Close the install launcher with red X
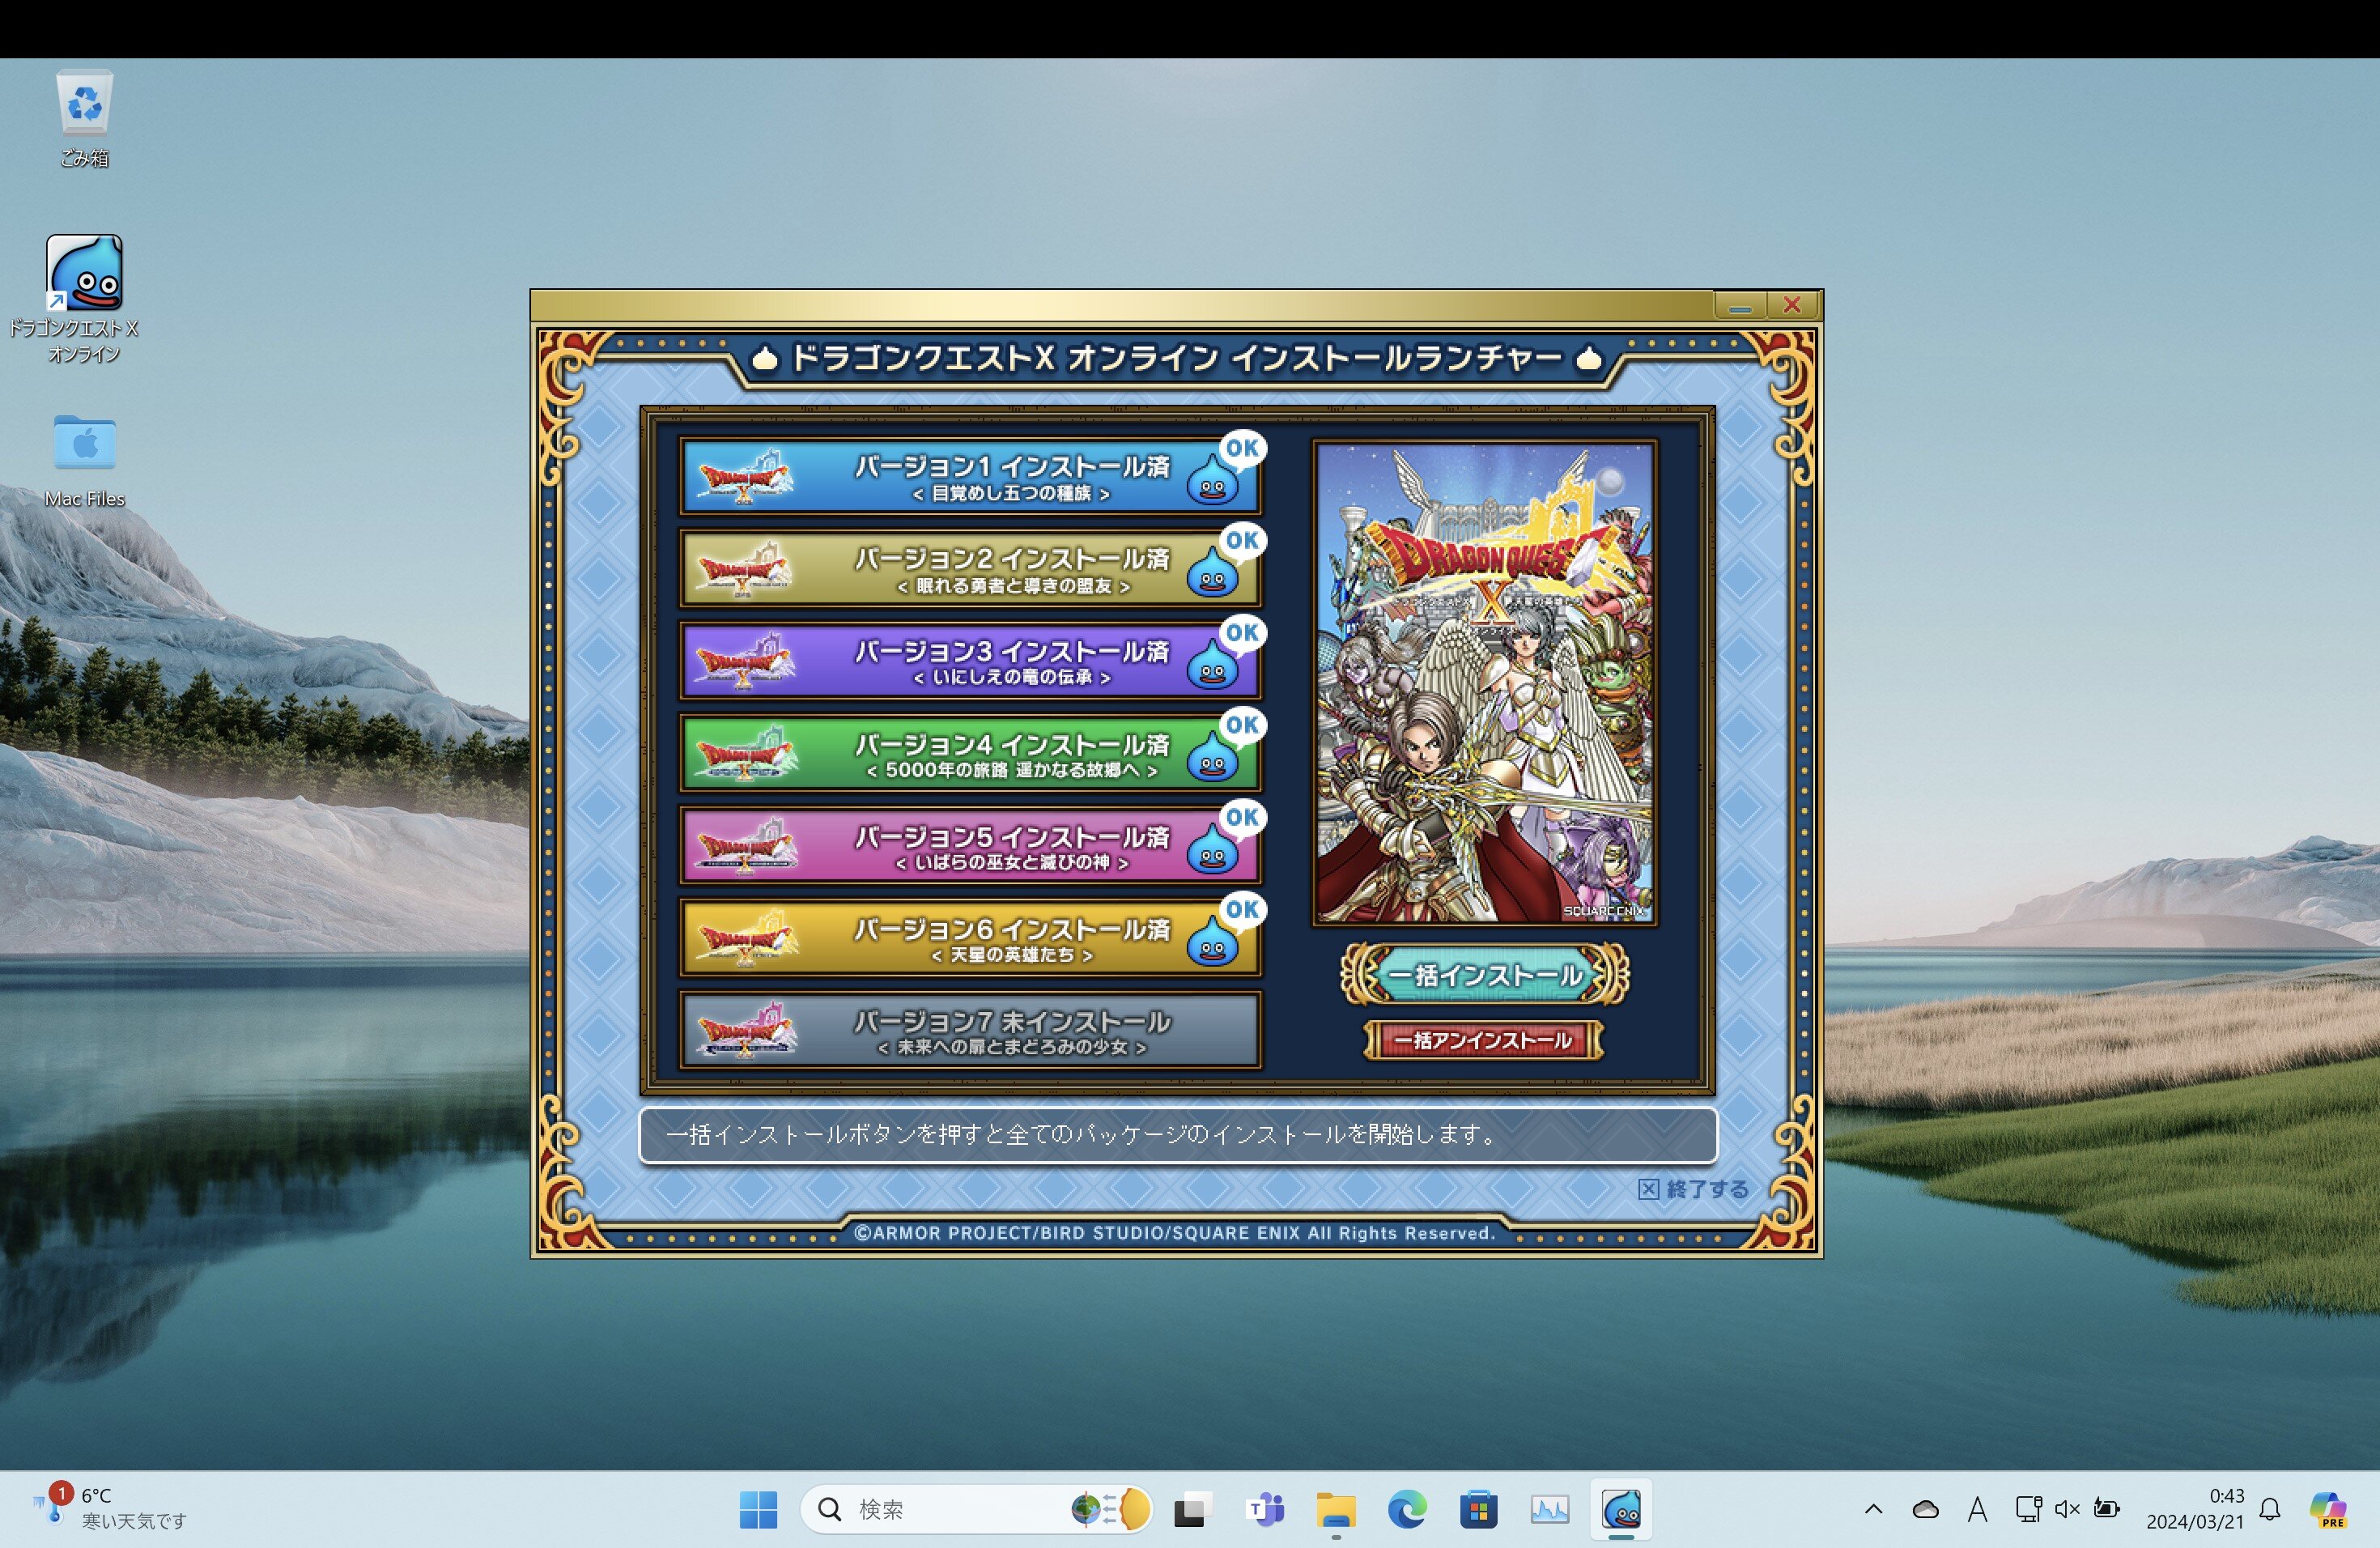The width and height of the screenshot is (2380, 1548). [x=1792, y=306]
